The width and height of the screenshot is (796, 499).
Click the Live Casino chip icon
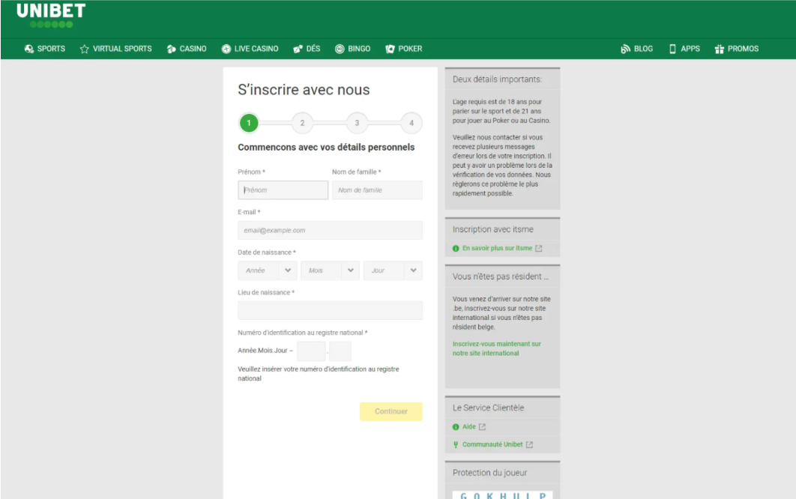pos(226,49)
